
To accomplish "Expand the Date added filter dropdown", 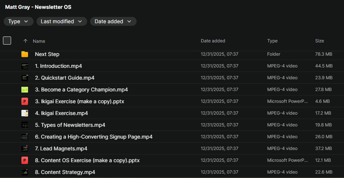I will coord(113,21).
